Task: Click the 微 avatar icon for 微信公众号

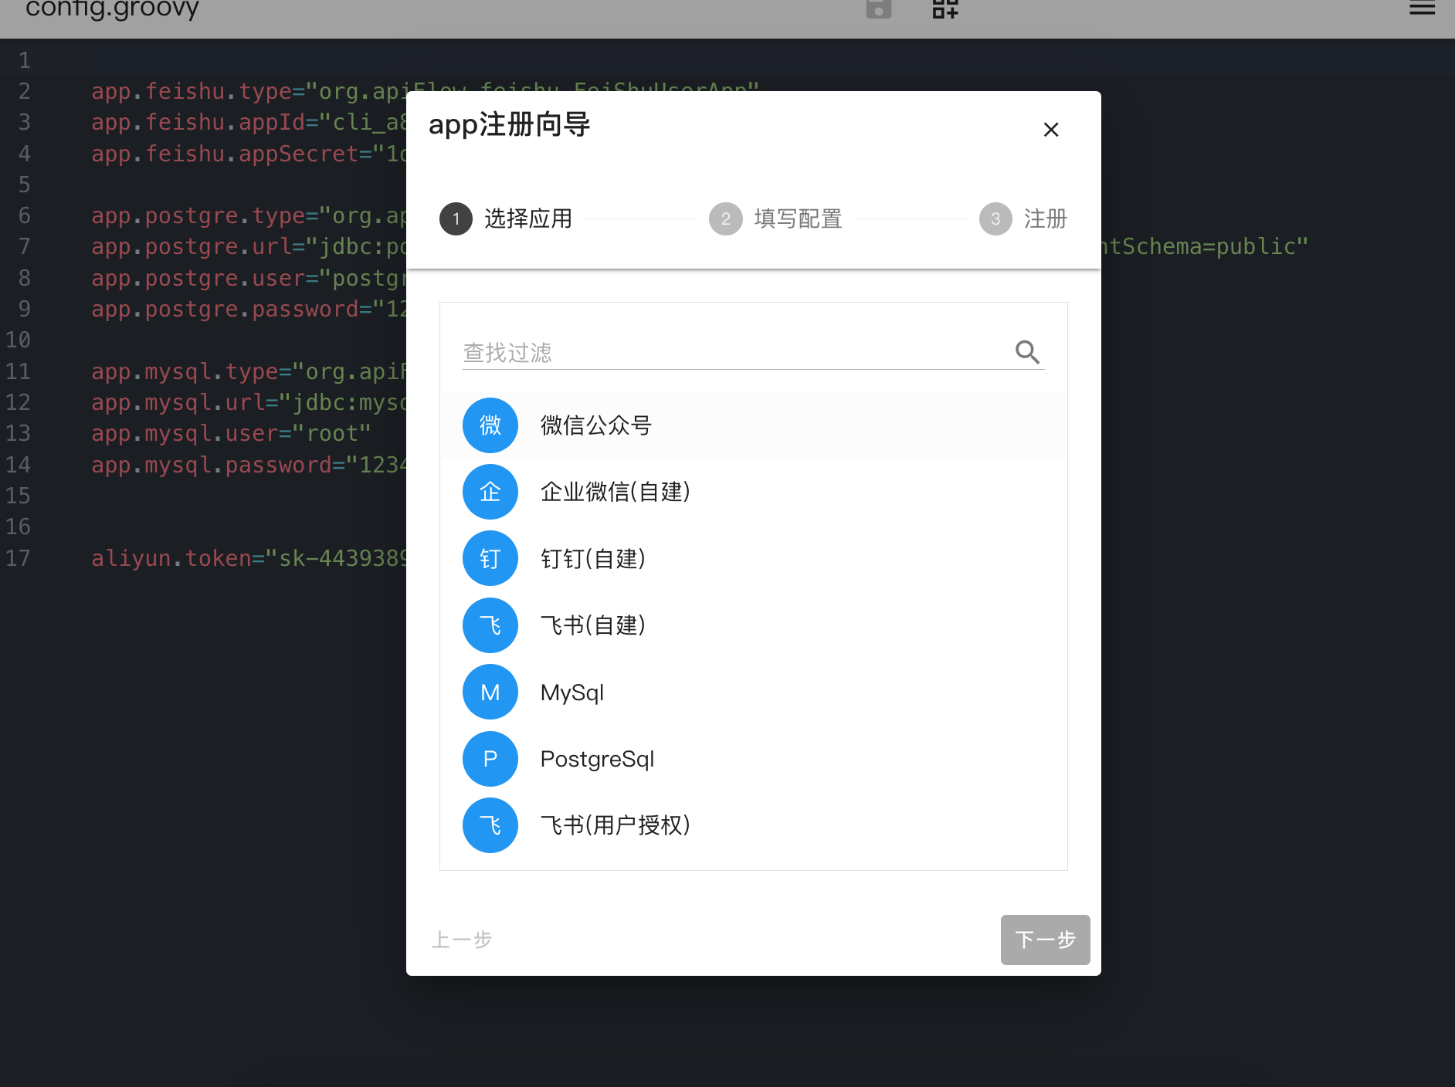Action: 490,425
